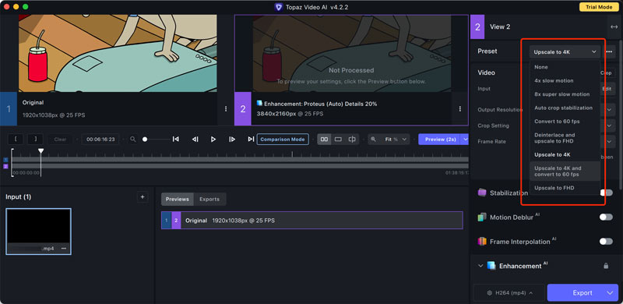The image size is (623, 304).
Task: Step back one frame
Action: click(195, 140)
